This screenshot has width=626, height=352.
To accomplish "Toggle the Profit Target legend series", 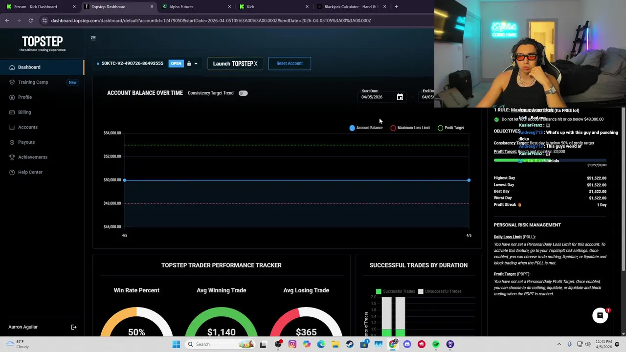I will (451, 128).
